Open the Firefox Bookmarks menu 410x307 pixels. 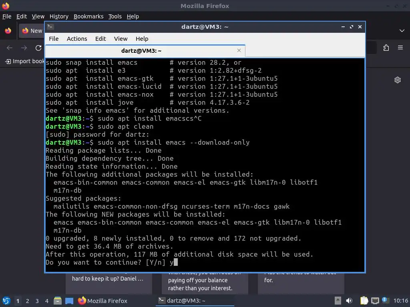coord(88,16)
